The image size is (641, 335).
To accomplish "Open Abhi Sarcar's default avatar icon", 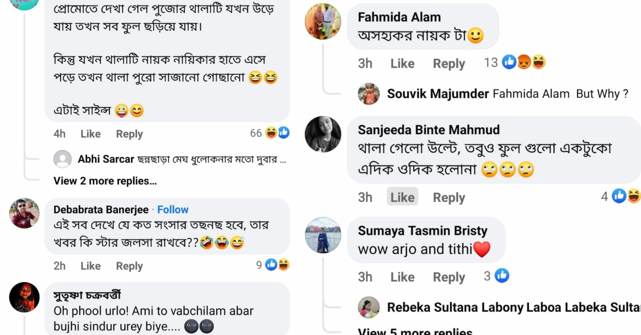I will [62, 159].
